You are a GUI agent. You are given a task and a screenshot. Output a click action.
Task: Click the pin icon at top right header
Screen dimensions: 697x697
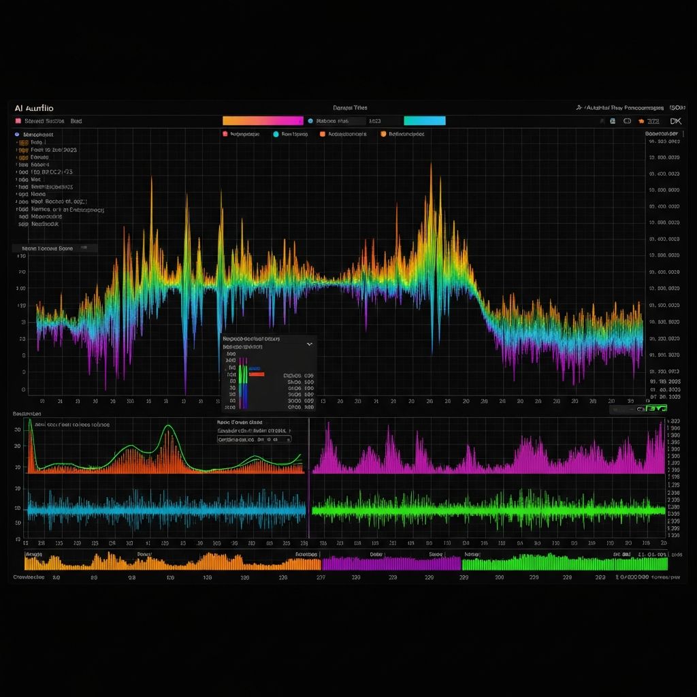pos(579,108)
